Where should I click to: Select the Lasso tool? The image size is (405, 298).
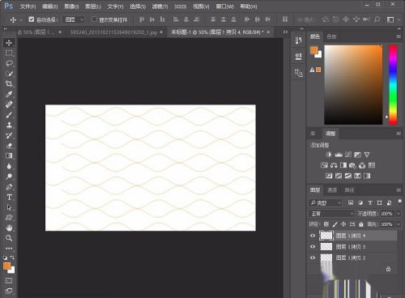click(9, 63)
